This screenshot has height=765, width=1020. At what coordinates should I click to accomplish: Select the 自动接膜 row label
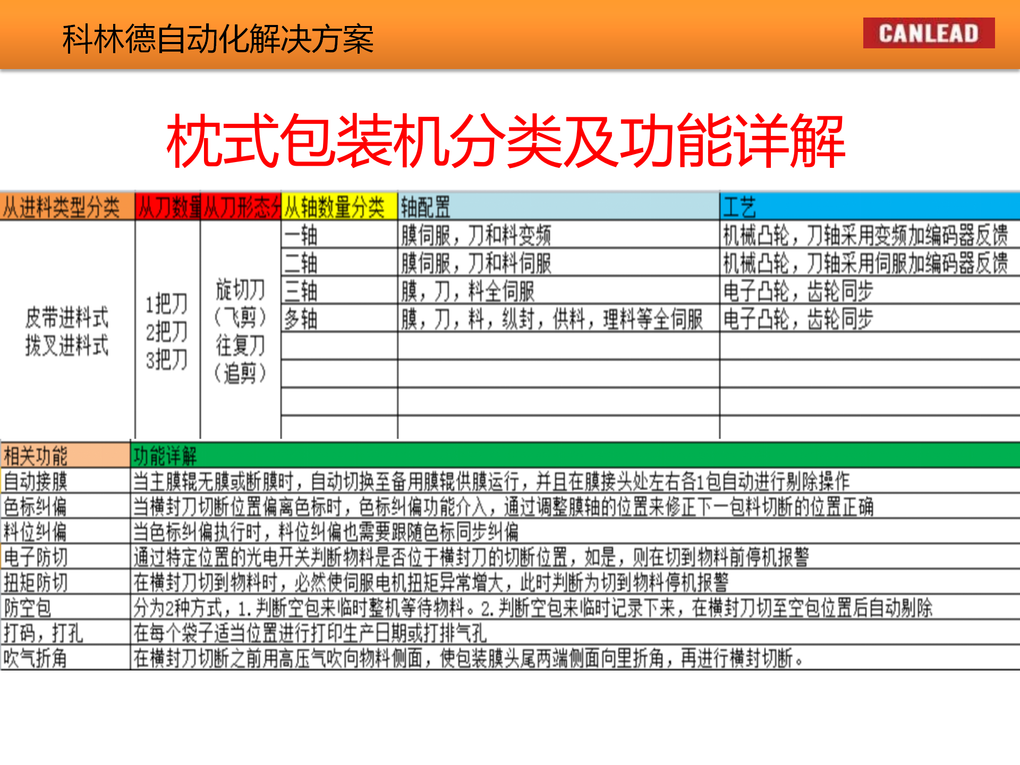pos(65,481)
